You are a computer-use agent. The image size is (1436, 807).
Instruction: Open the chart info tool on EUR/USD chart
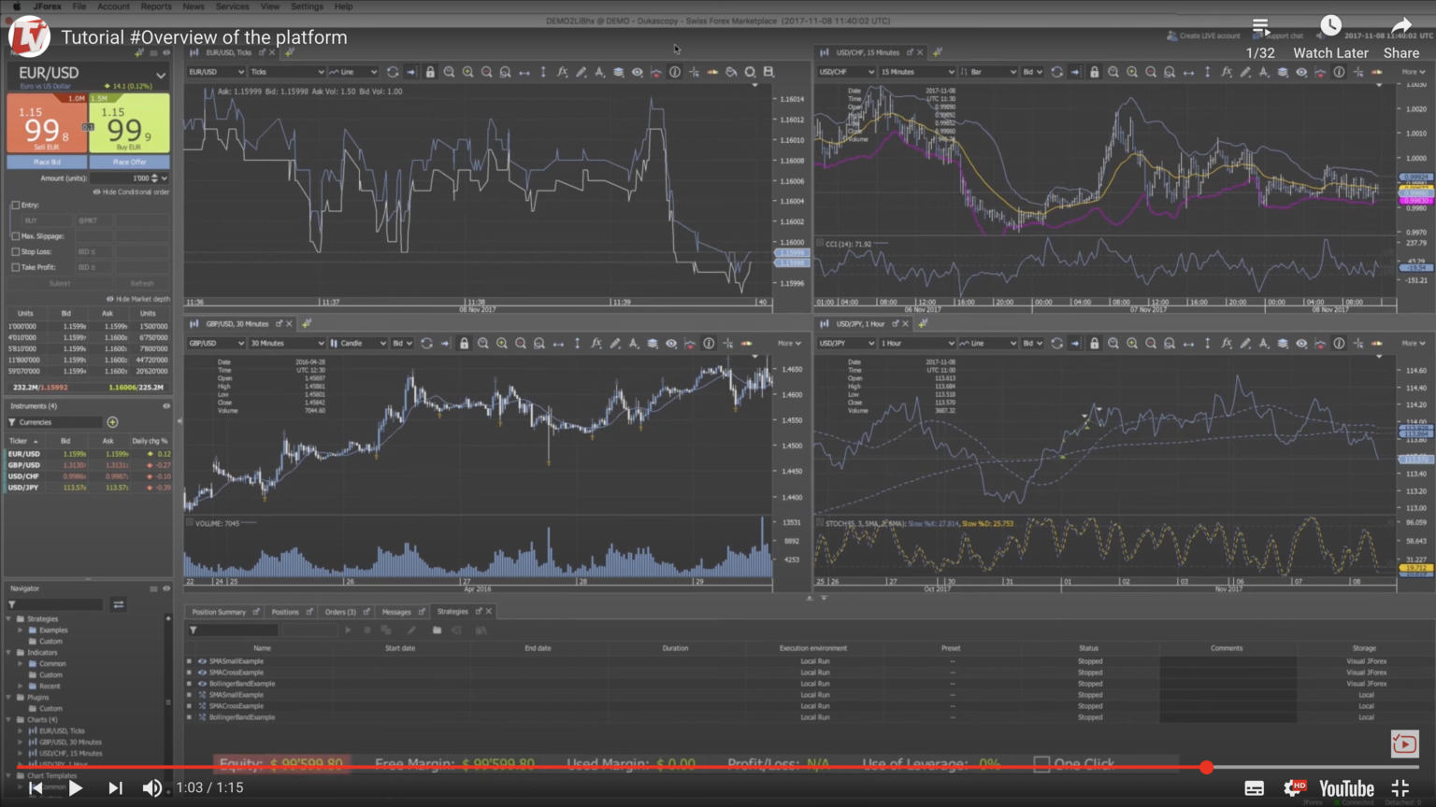675,72
